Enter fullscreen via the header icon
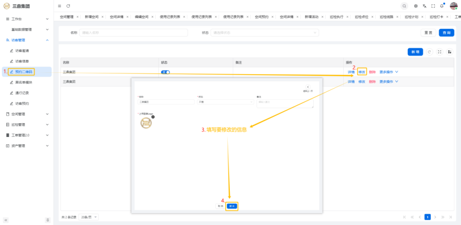Viewport: 461px width, 225px height. tap(433, 6)
